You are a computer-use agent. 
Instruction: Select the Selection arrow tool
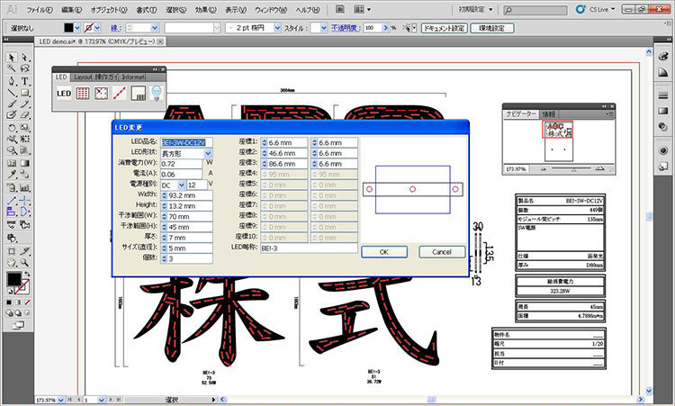pyautogui.click(x=12, y=57)
